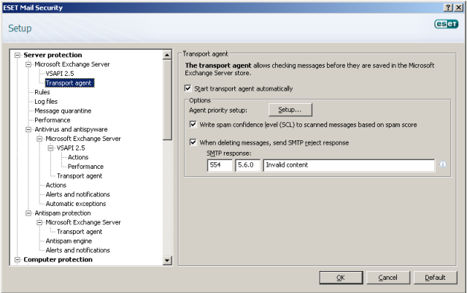Select Transport agent under Antivirus section

coord(80,176)
